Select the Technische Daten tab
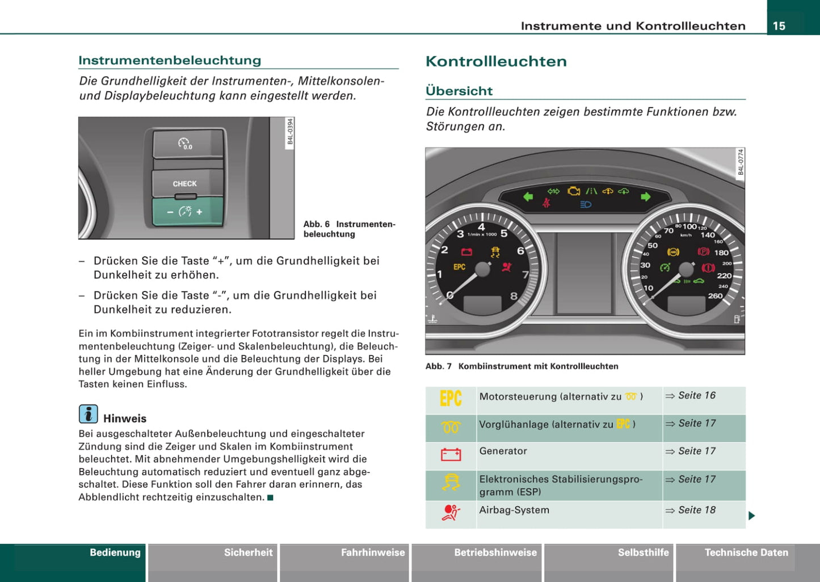Viewport: 820px width, 582px height. [x=746, y=553]
